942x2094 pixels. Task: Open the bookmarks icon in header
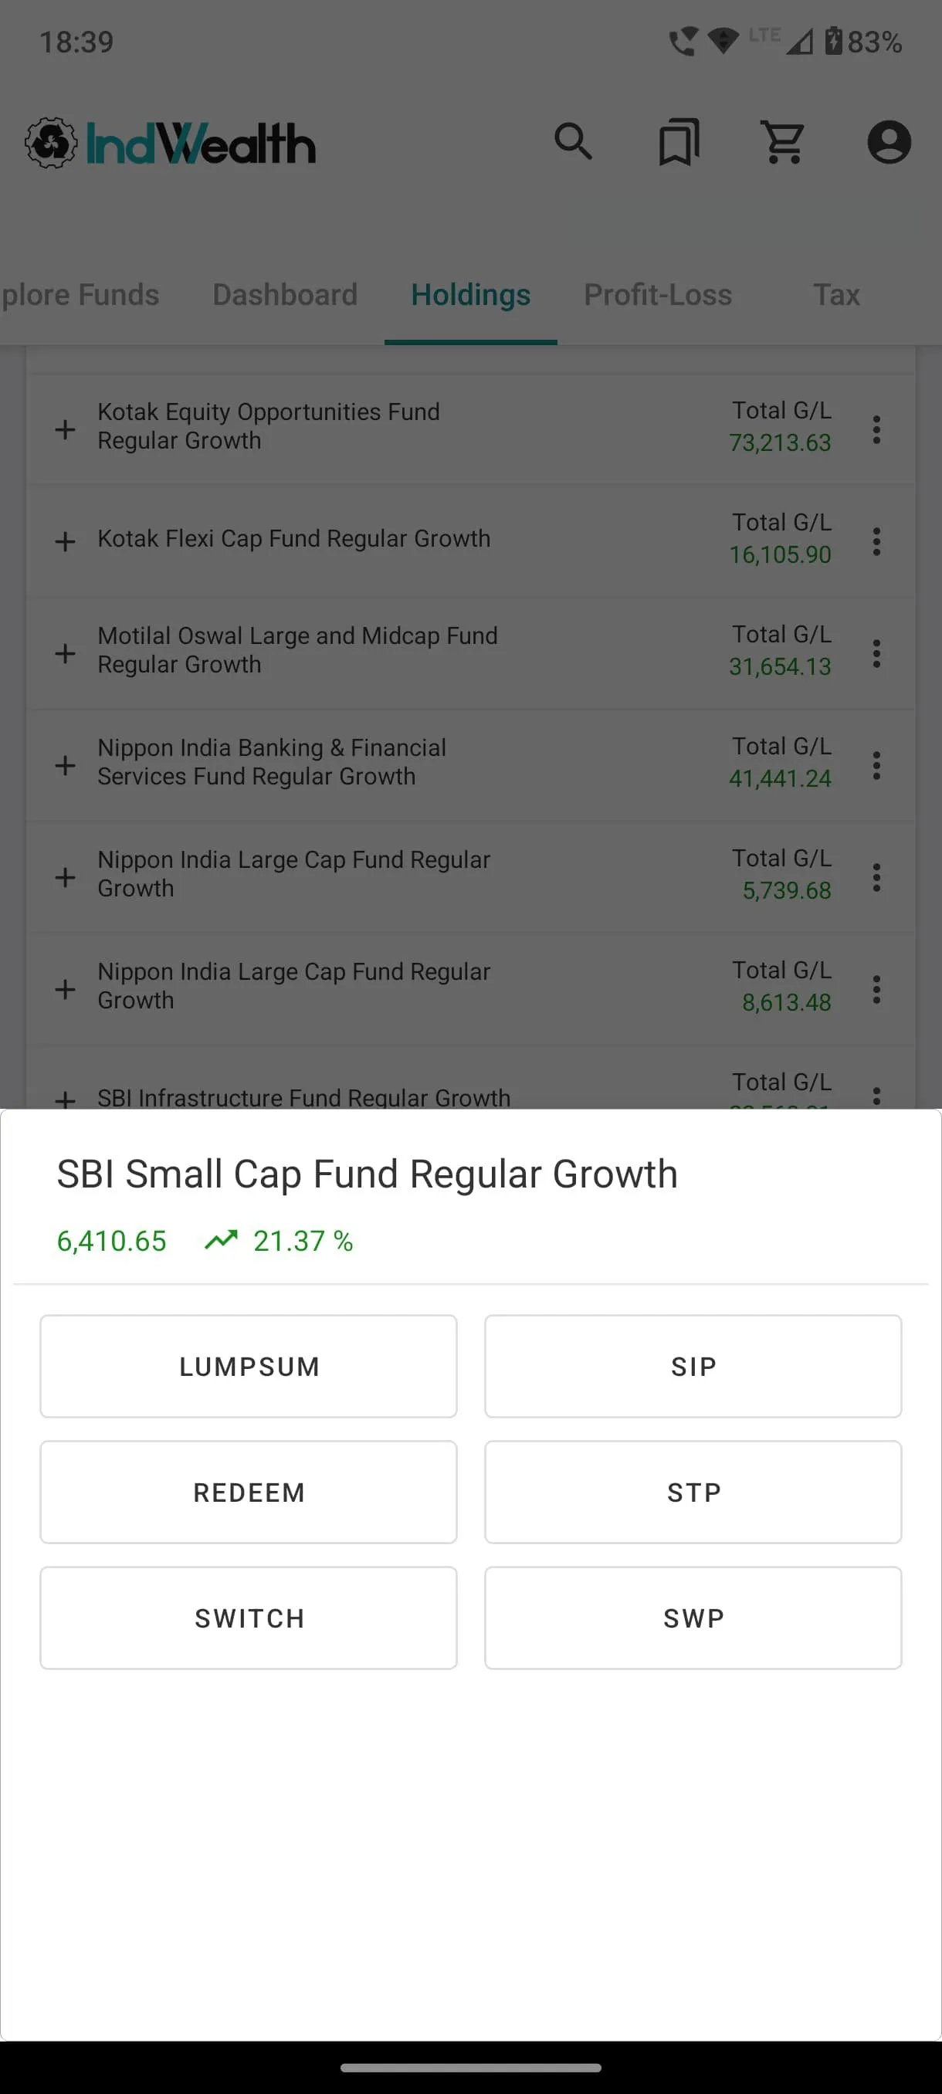[679, 142]
